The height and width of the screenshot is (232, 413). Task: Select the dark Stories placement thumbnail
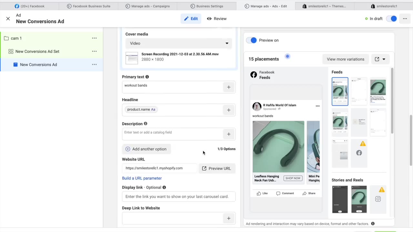click(x=340, y=199)
